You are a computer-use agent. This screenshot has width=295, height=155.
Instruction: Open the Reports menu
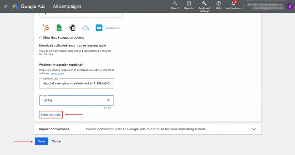coord(189,6)
